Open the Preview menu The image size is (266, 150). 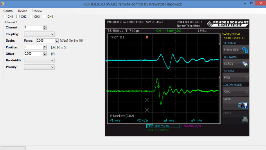[x=37, y=11]
